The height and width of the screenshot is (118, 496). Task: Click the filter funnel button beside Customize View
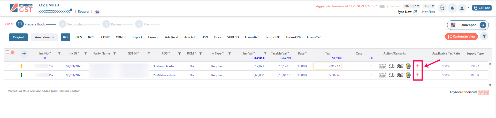tap(484, 37)
